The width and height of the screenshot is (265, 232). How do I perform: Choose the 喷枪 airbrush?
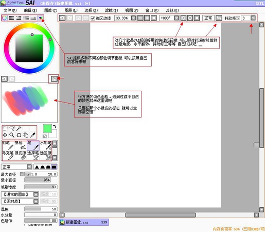(x=21, y=145)
